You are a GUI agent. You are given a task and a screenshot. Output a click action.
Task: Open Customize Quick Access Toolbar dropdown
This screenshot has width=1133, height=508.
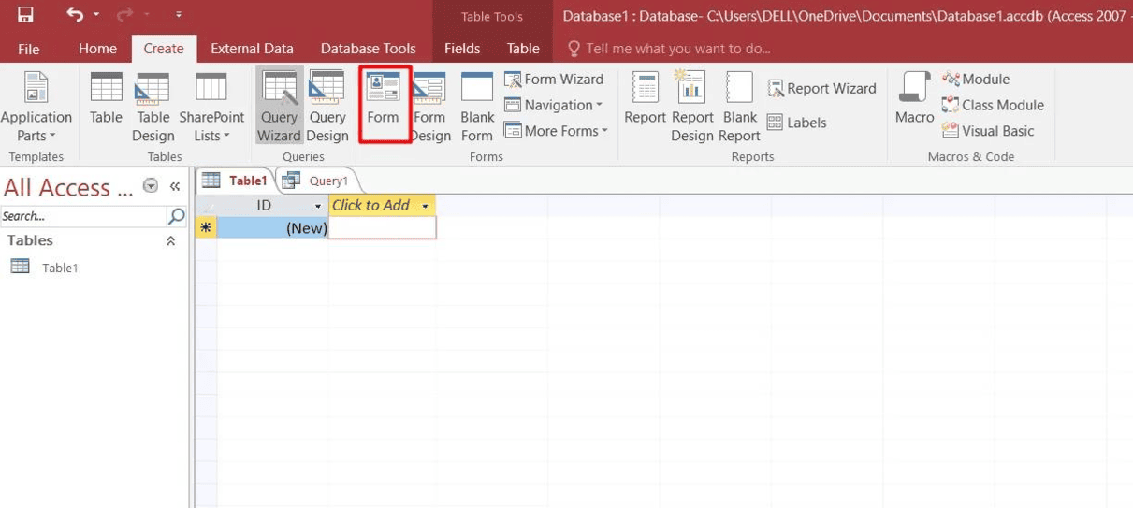[178, 15]
